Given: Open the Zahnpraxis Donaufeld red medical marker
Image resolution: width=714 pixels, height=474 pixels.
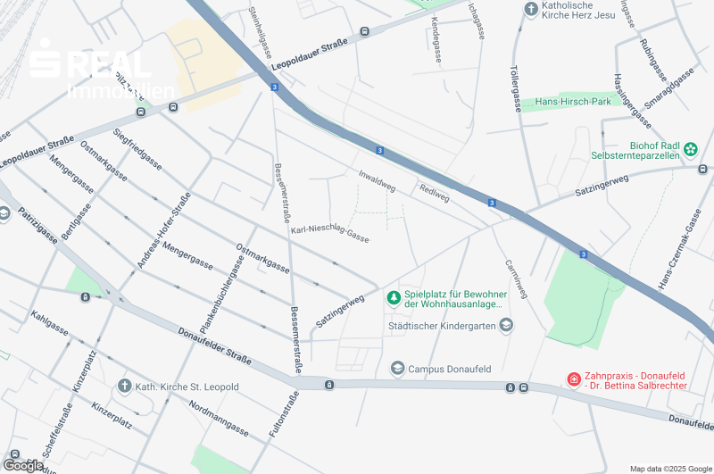Looking at the screenshot, I should pyautogui.click(x=574, y=379).
